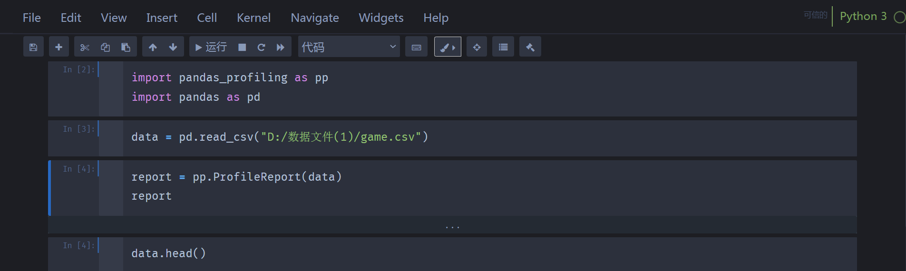Image resolution: width=906 pixels, height=271 pixels.
Task: Restart the kernel with circular arrow
Action: 261,47
